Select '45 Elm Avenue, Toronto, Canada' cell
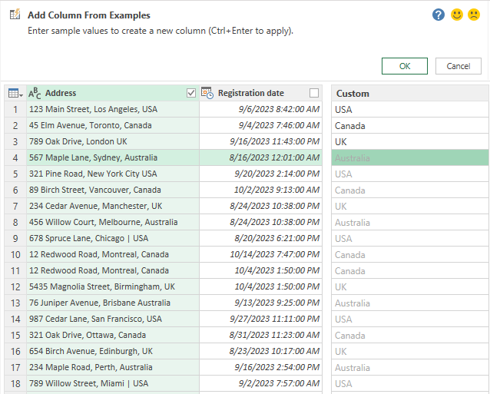The width and height of the screenshot is (490, 394). tap(113, 126)
